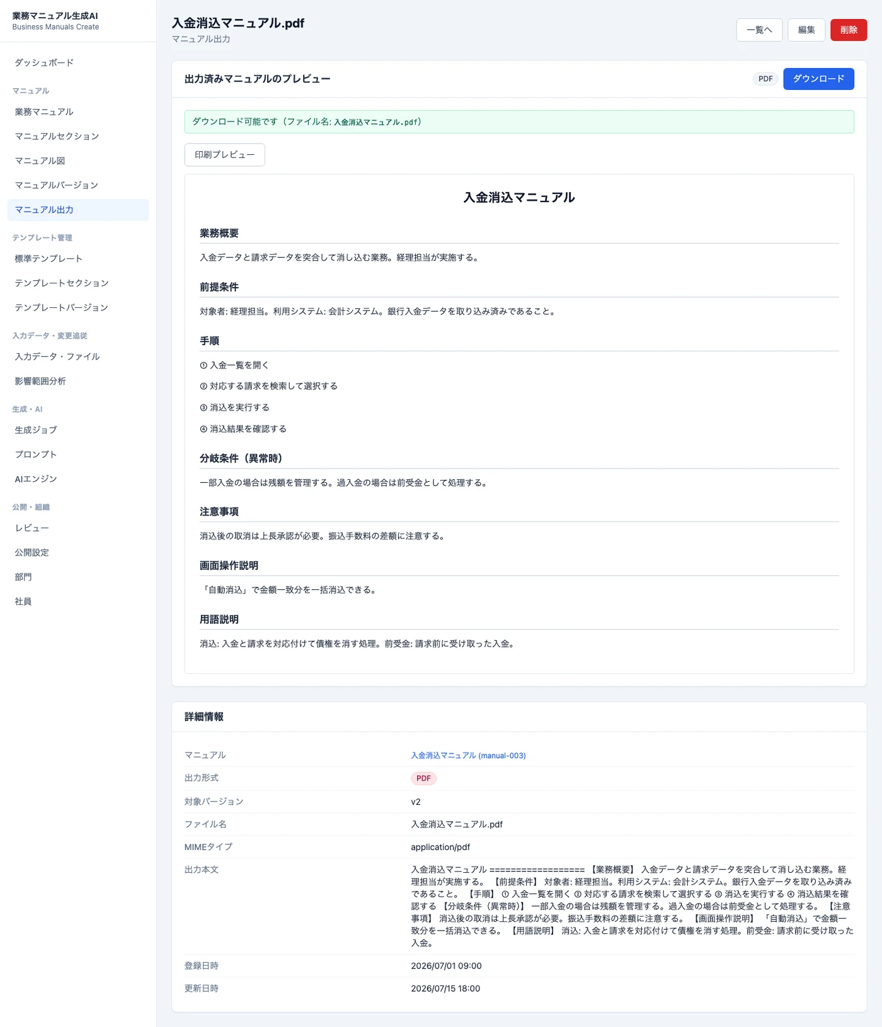
Task: Click the 2026/07/15 18:00 update date
Action: (445, 989)
